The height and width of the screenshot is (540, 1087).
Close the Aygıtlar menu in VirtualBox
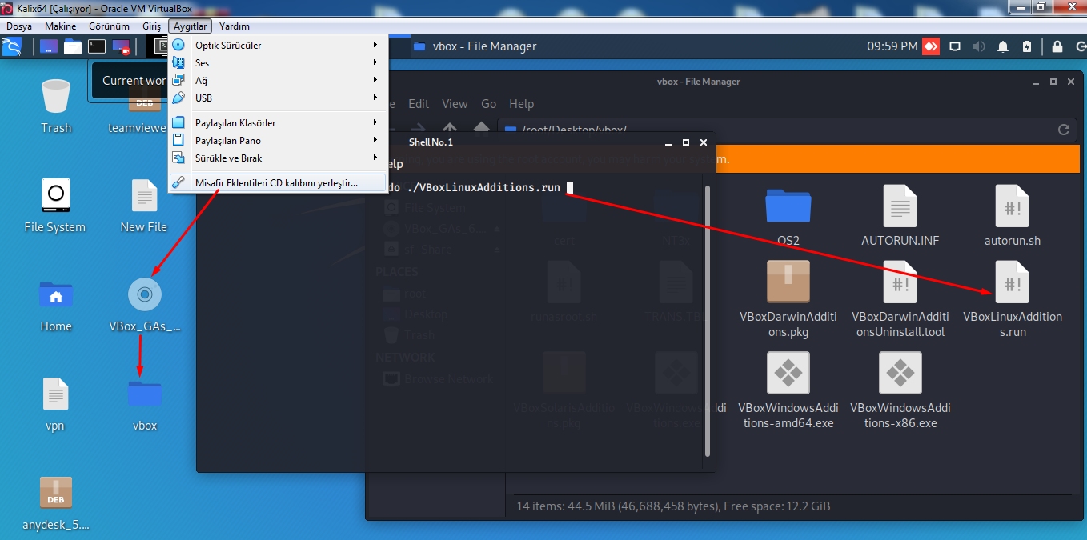[190, 26]
